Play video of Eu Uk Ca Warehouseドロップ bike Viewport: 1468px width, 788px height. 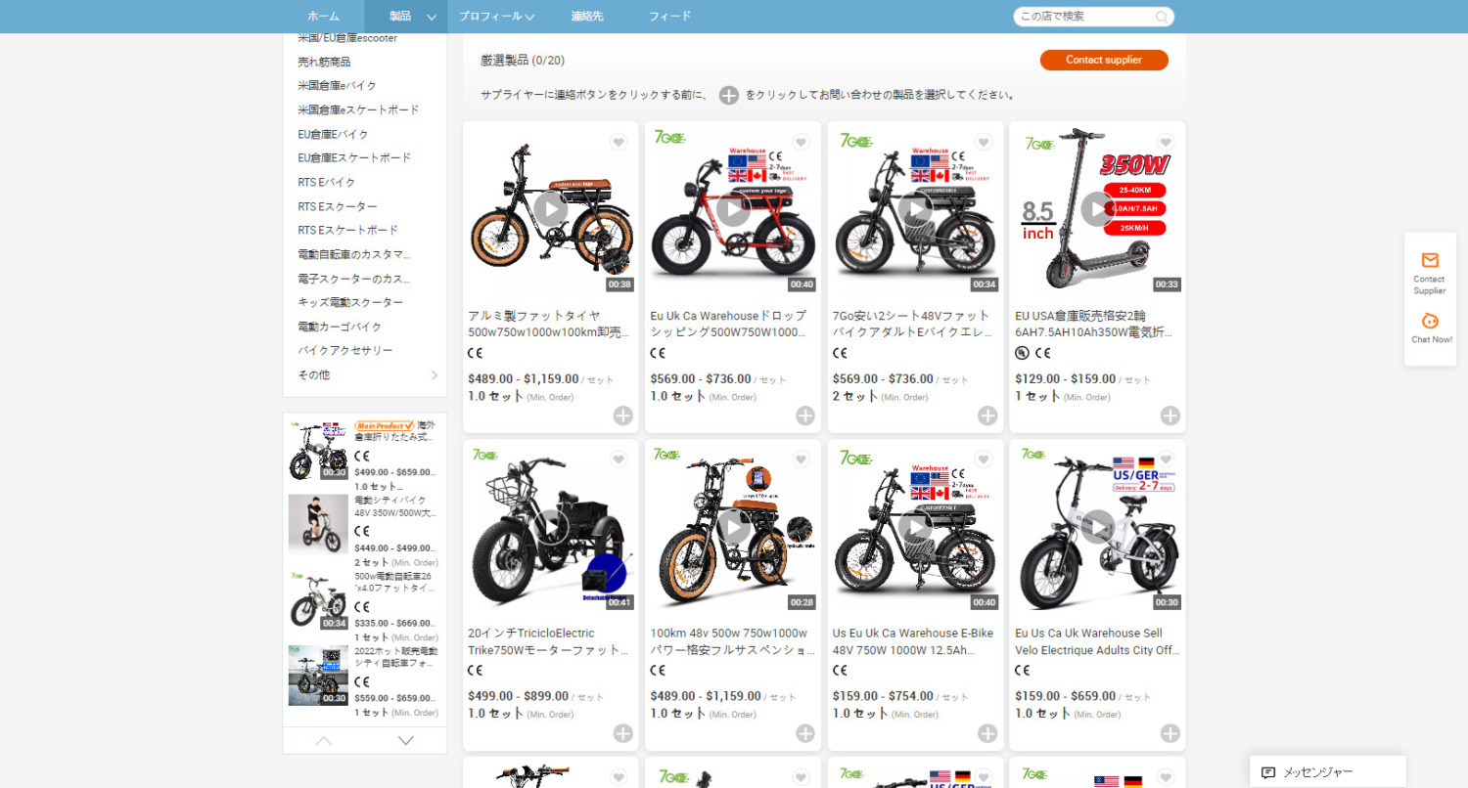(733, 209)
